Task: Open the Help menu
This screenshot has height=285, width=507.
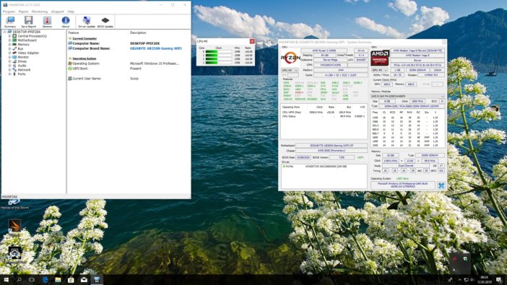Action: (x=71, y=12)
